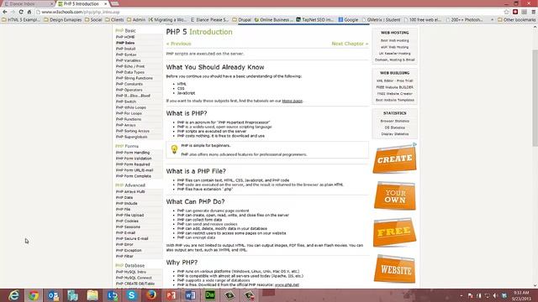Open the www.php.net link
The width and height of the screenshot is (538, 302).
coord(287,285)
